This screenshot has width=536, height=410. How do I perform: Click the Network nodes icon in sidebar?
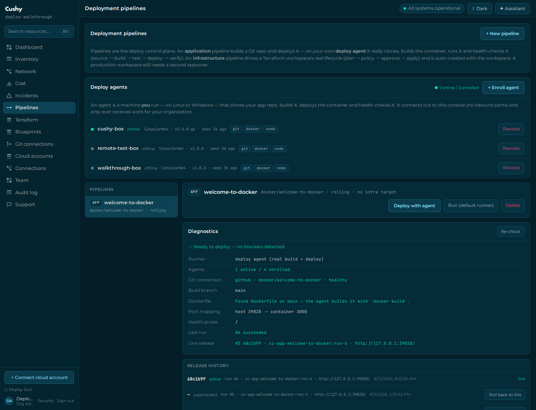(x=9, y=71)
